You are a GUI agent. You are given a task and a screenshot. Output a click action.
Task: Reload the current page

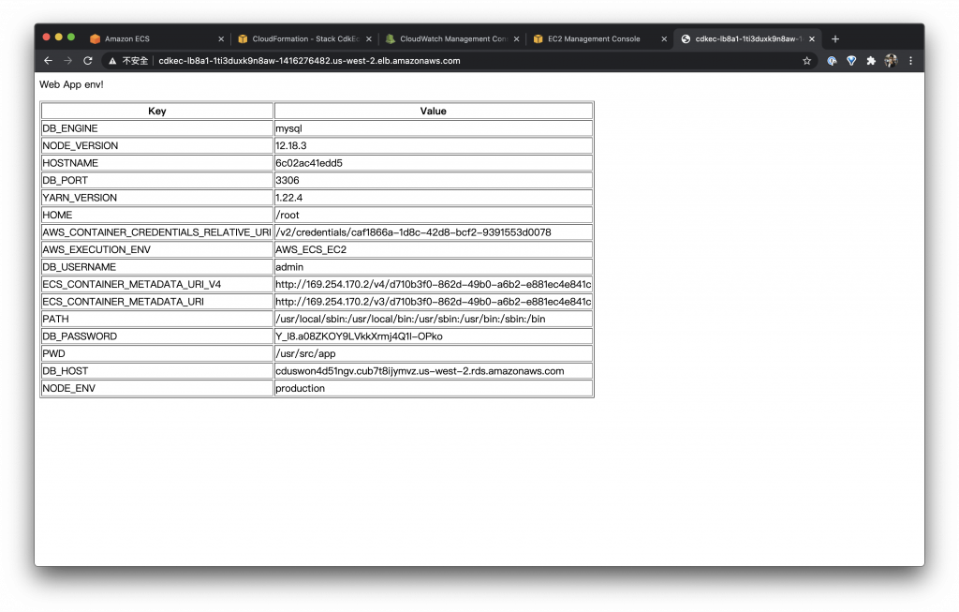point(87,61)
